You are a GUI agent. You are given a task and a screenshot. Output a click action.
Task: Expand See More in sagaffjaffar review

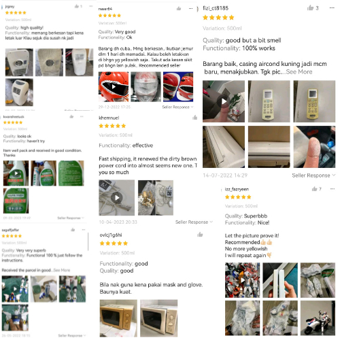click(62, 270)
